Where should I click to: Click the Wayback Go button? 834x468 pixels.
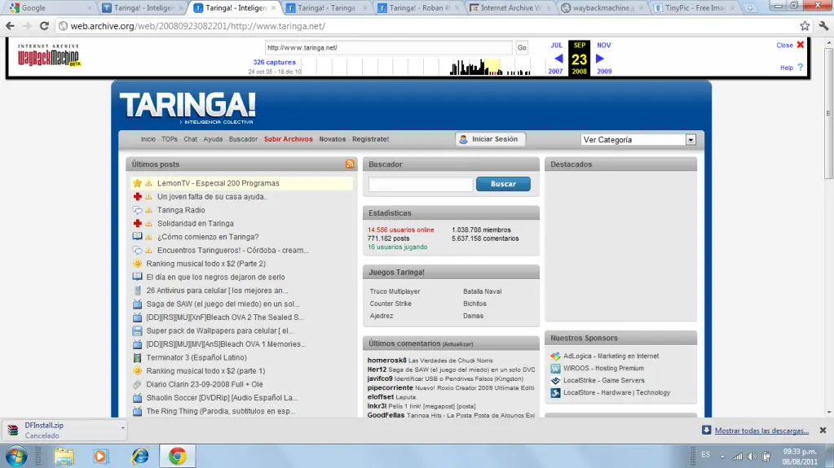(x=522, y=48)
